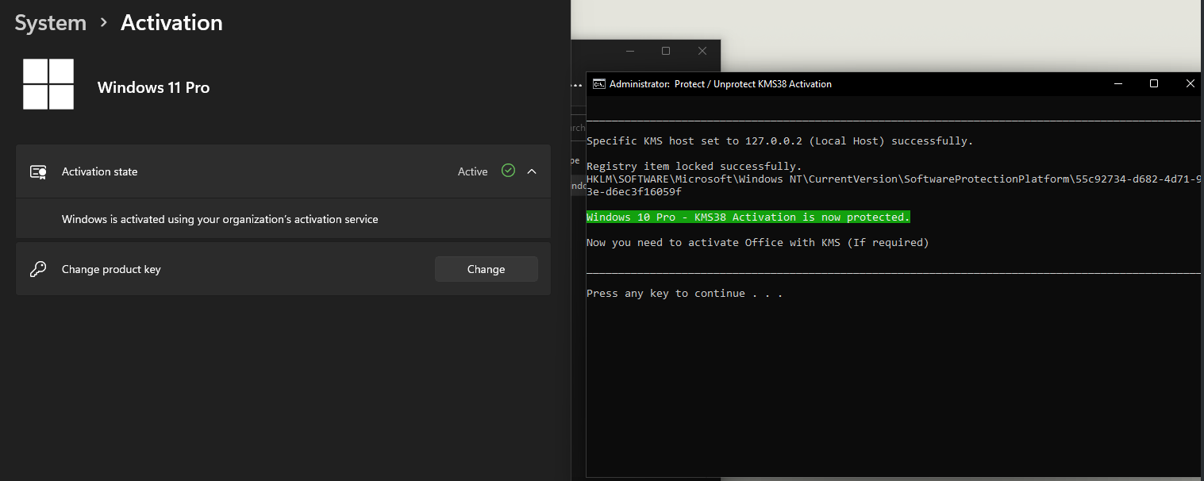Click the Change button
This screenshot has height=481, width=1204.
pyautogui.click(x=485, y=269)
